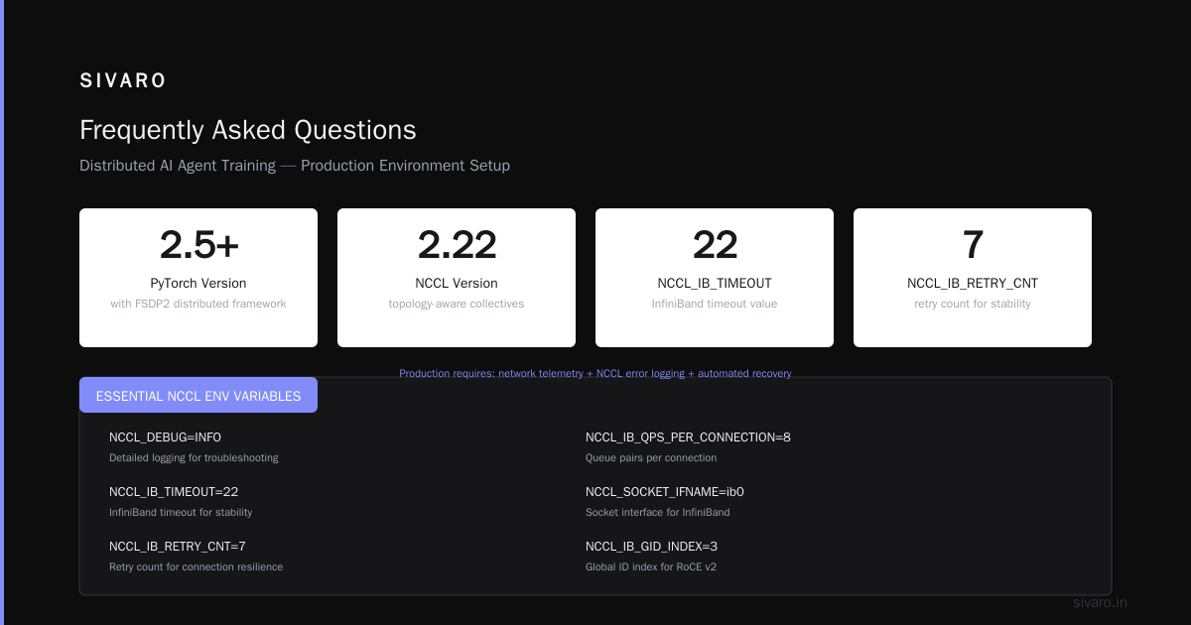
Task: Click 'InfiniBand timeout value' text
Action: pos(715,304)
